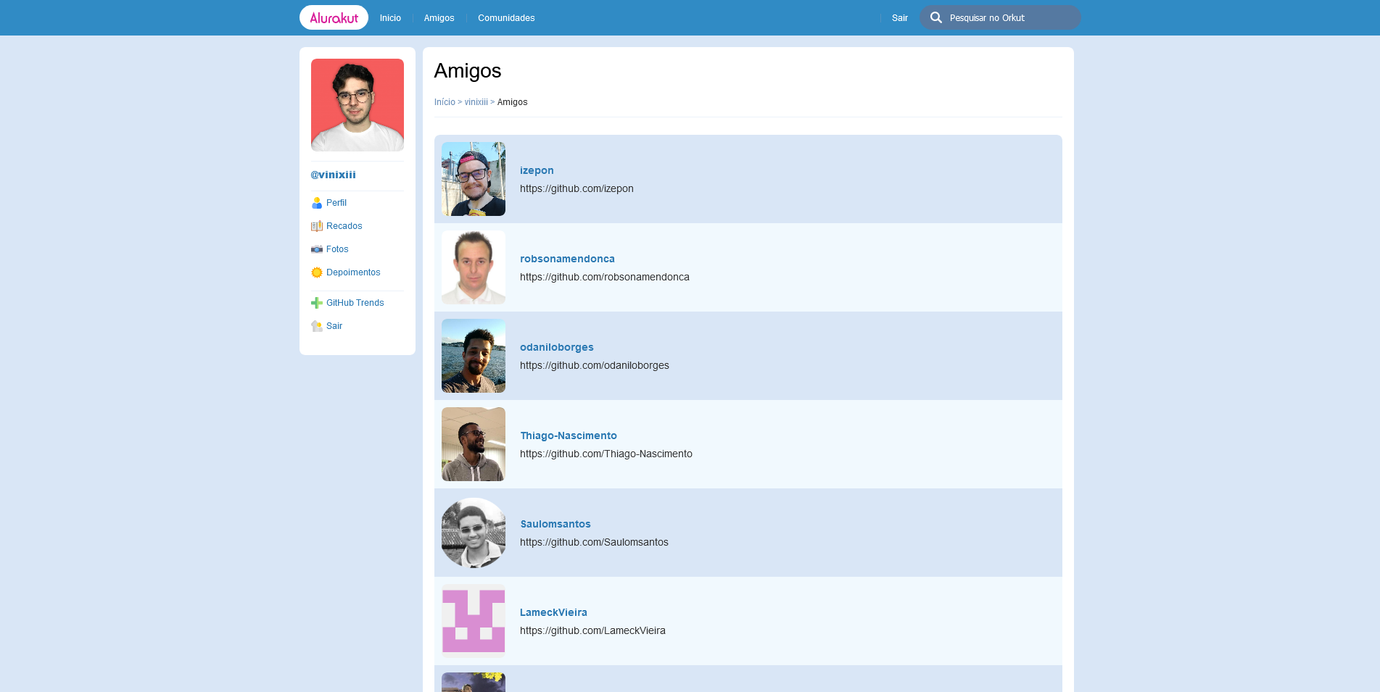Image resolution: width=1380 pixels, height=692 pixels.
Task: Open friend Saulomsantos's name link
Action: pos(555,524)
